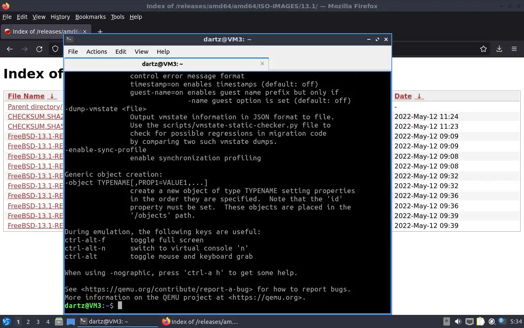
Task: Open the last FreeBSD-13.1 link dated 09:39
Action: pos(36,225)
